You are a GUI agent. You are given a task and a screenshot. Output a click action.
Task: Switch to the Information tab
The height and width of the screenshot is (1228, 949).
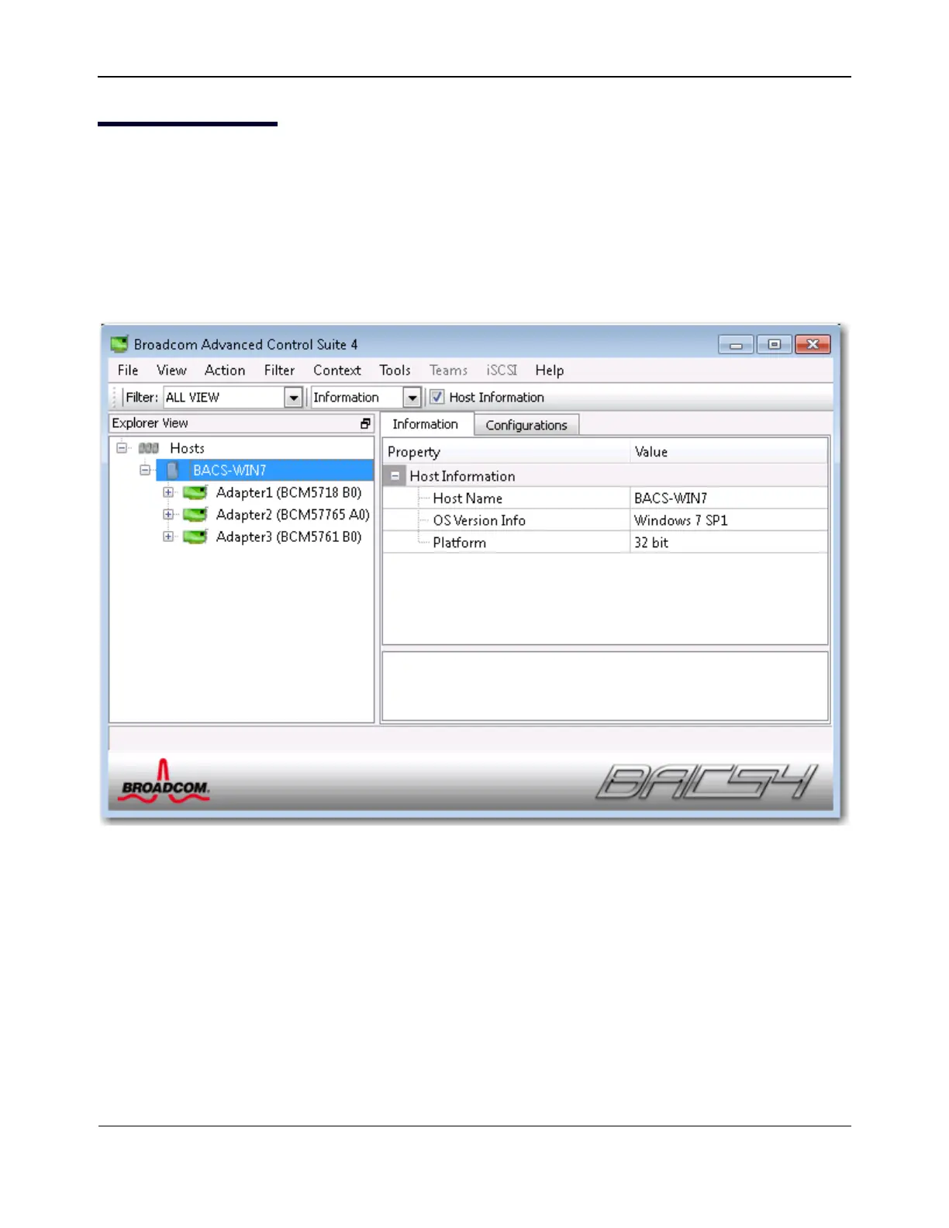[x=426, y=424]
